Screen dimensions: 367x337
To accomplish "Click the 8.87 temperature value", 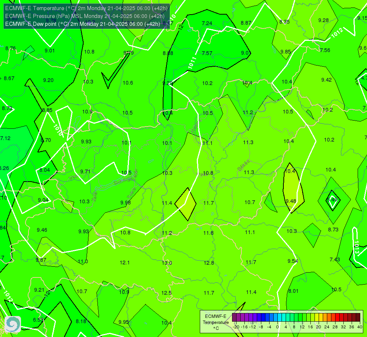I will coord(246,23).
